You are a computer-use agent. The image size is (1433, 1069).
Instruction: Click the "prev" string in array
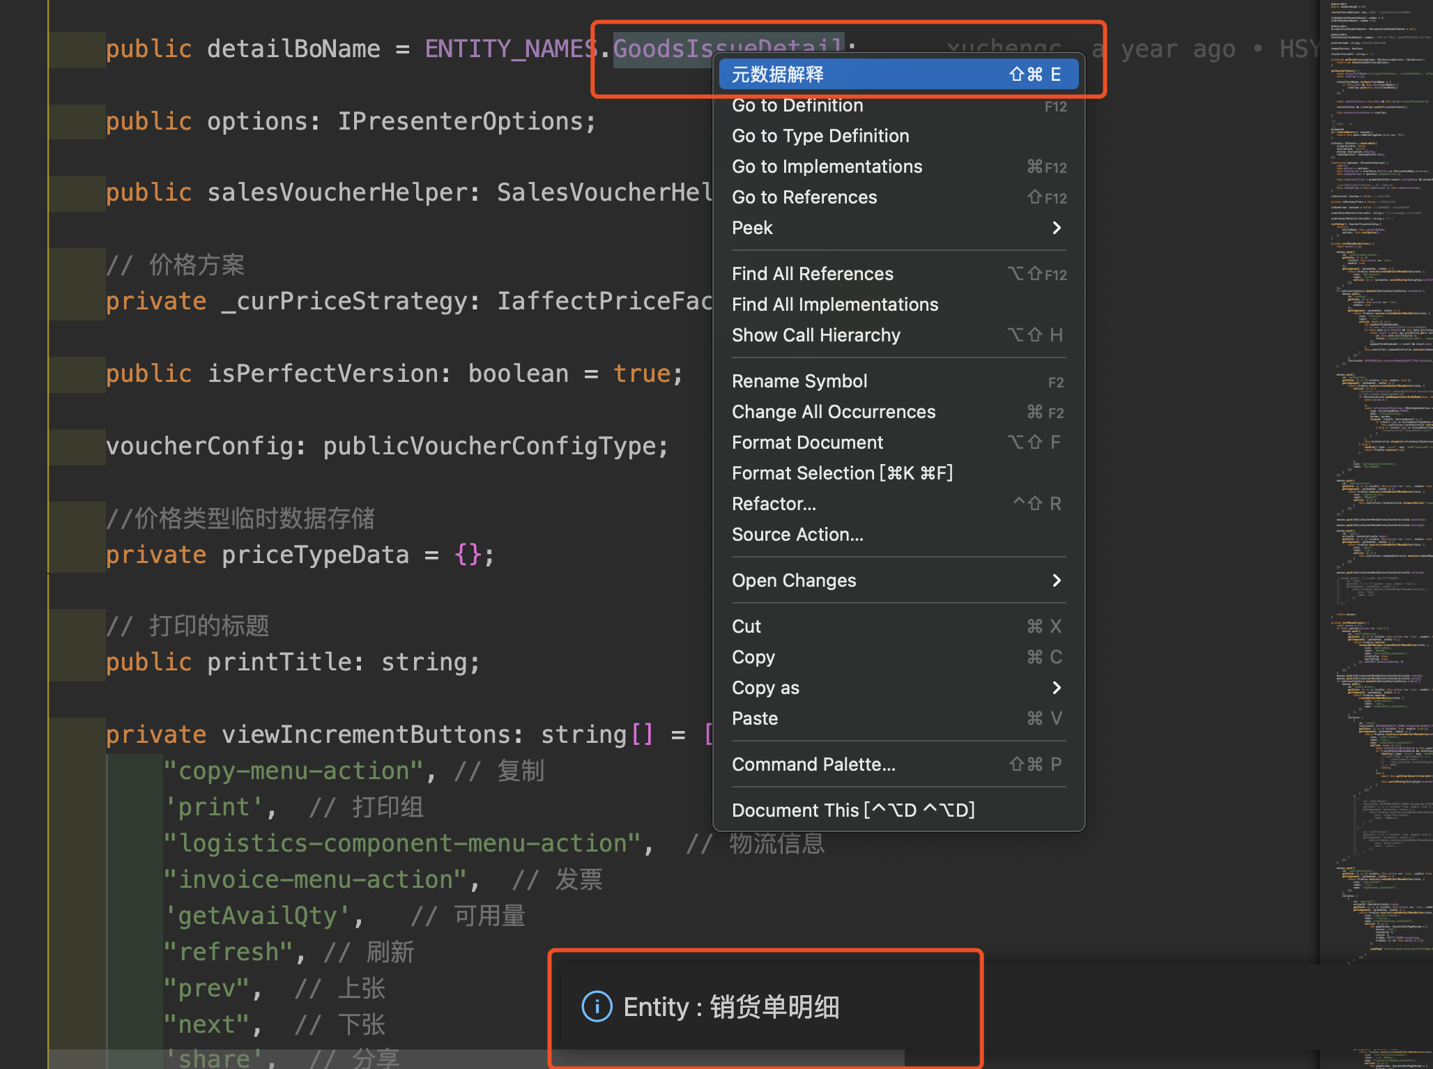(x=207, y=988)
